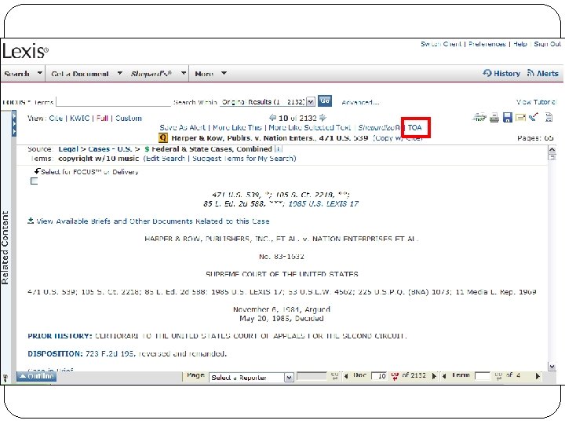Click the download icon beside View Available Briefs
Image resolution: width=565 pixels, height=424 pixels.
(x=31, y=221)
